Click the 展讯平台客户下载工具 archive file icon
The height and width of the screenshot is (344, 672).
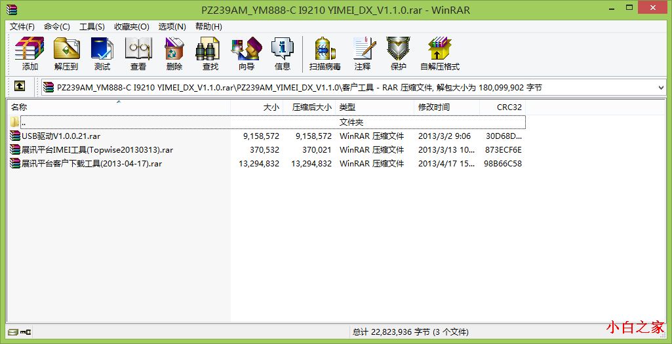[16, 164]
